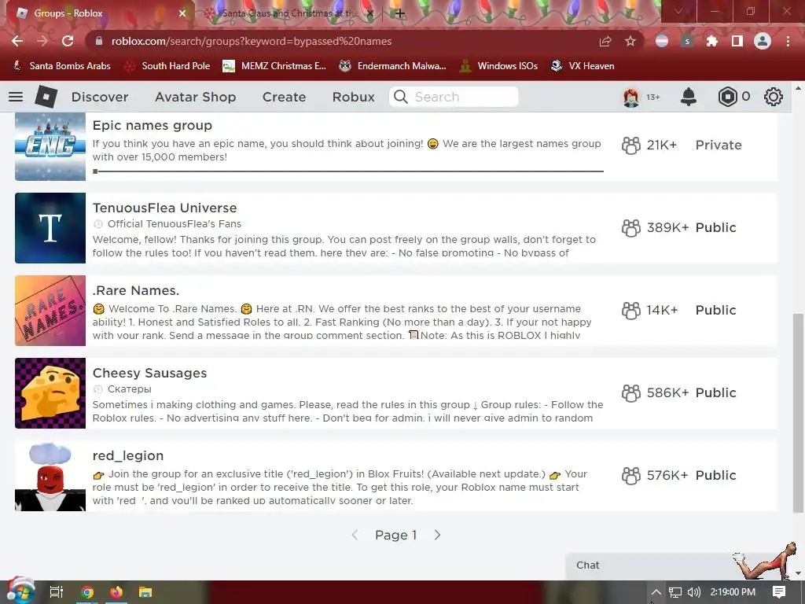Open the South Hard Pole bookmark
805x604 pixels.
(x=167, y=66)
